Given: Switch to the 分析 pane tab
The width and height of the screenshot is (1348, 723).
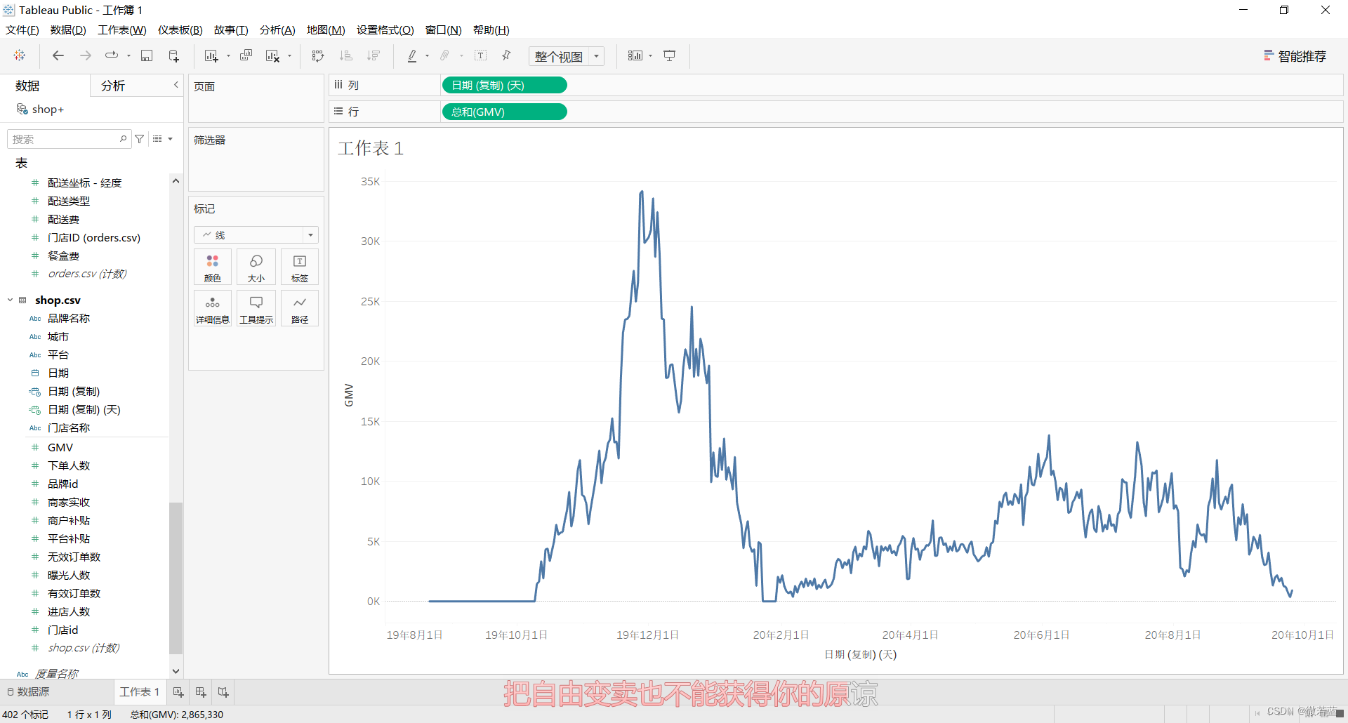Looking at the screenshot, I should (x=113, y=86).
